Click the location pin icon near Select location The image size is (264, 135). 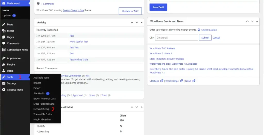click(199, 30)
